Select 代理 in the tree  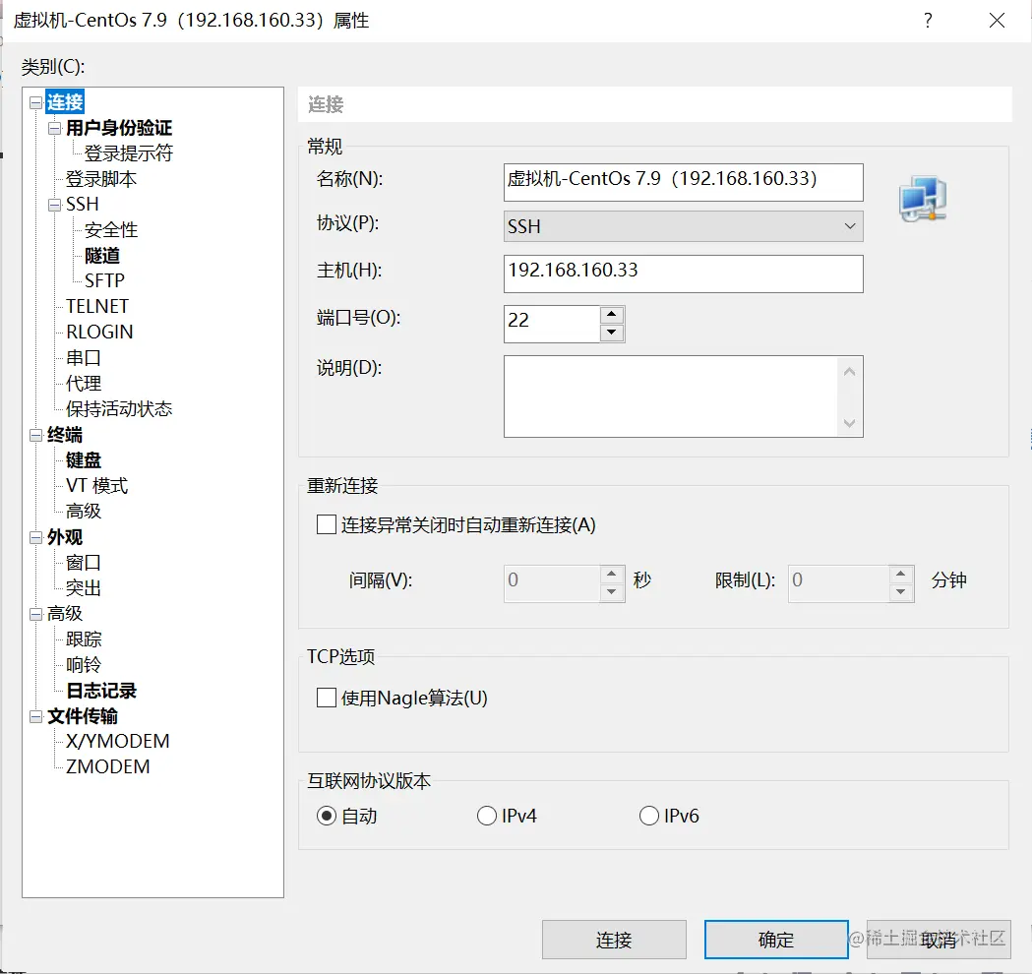pos(84,383)
